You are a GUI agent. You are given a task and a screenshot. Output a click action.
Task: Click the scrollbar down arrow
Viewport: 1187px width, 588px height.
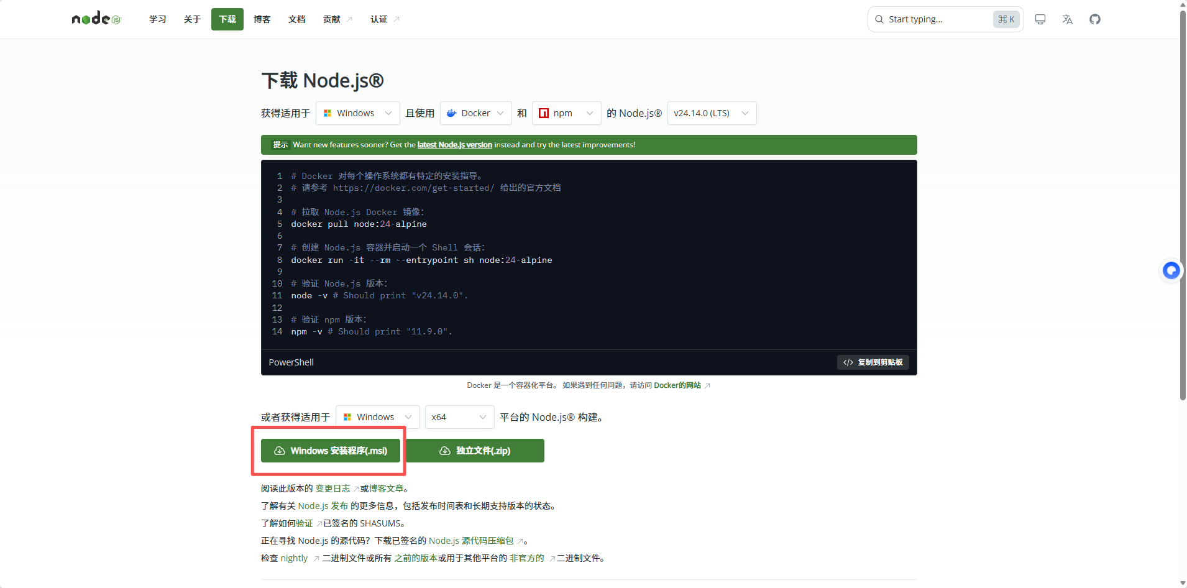[1183, 583]
